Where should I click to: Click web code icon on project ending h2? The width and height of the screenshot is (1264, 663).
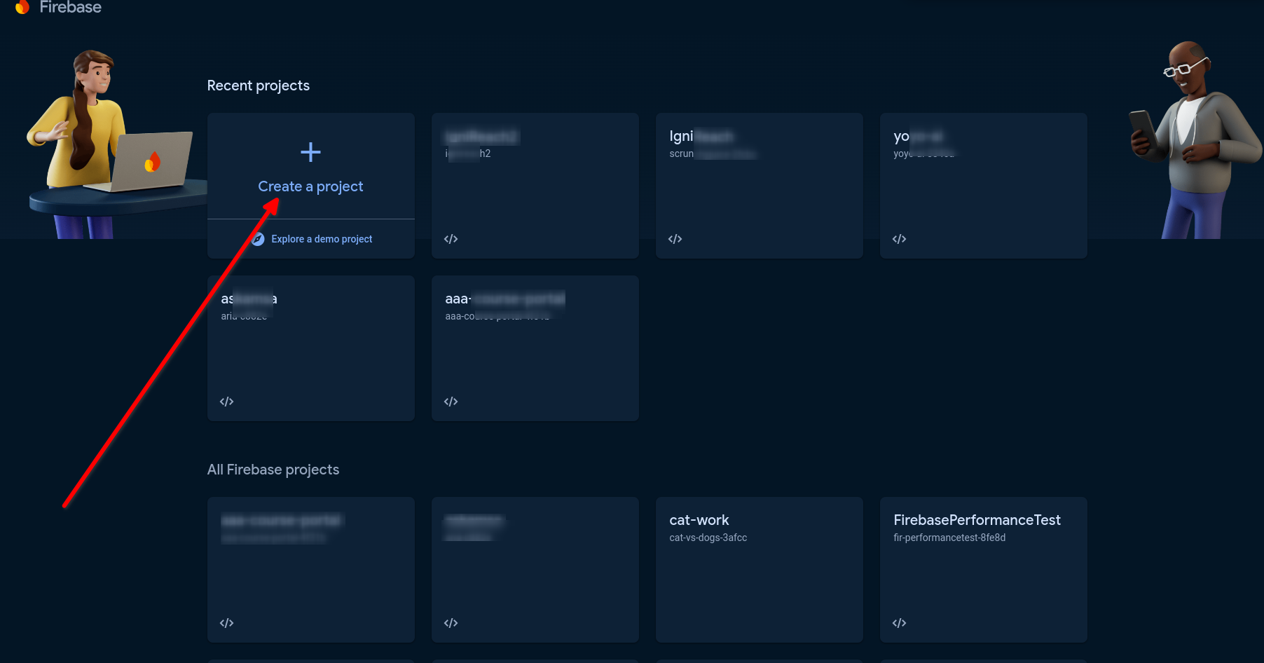point(451,239)
